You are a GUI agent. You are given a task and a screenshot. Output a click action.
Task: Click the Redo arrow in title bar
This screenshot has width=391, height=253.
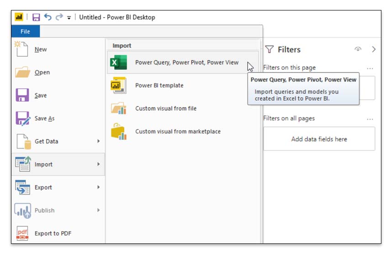59,17
